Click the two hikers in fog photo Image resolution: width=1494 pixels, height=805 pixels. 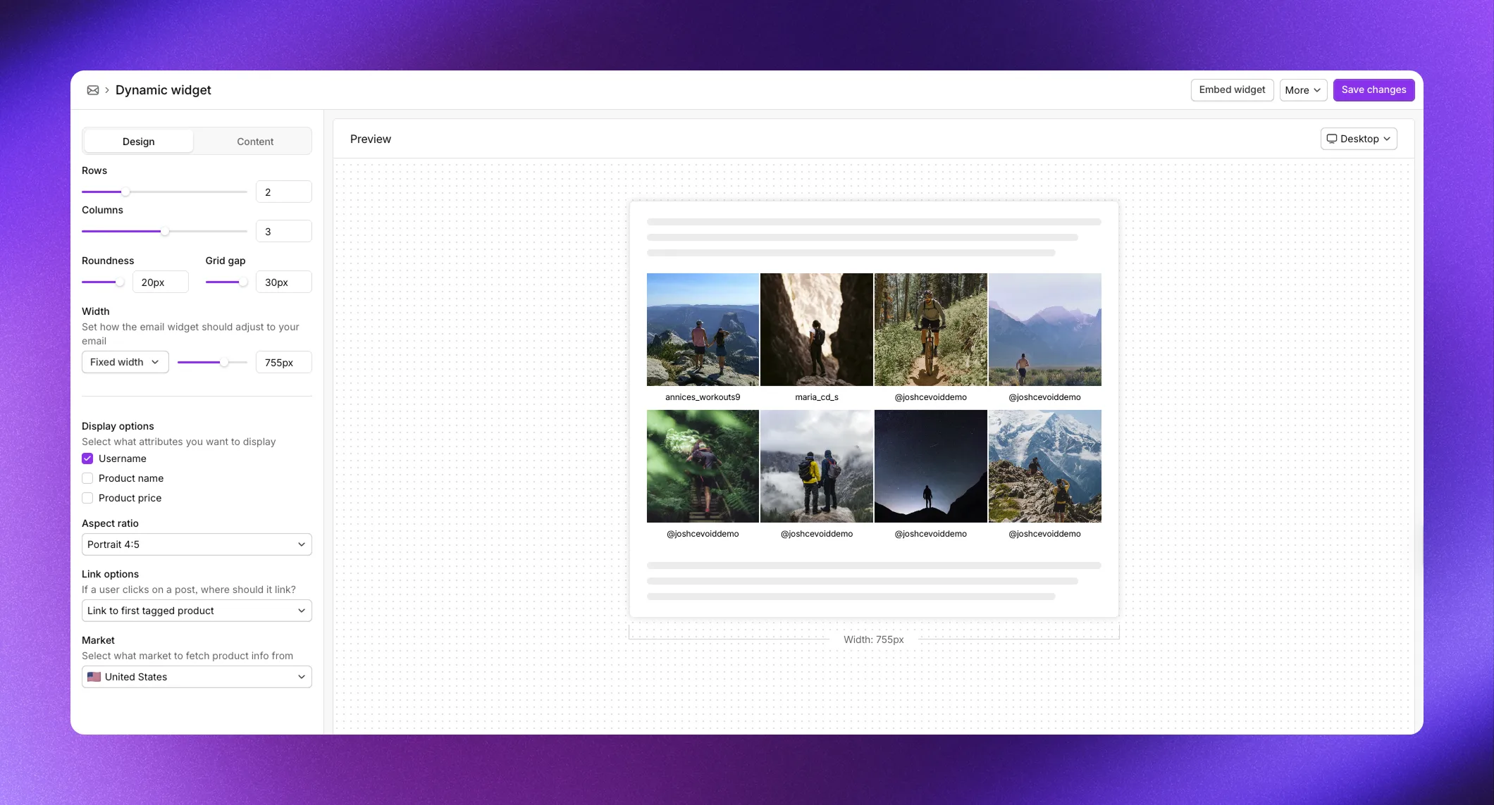click(817, 466)
